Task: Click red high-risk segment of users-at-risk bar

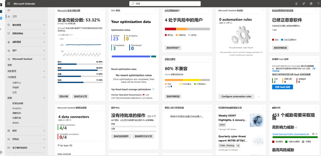Action: click(170, 29)
